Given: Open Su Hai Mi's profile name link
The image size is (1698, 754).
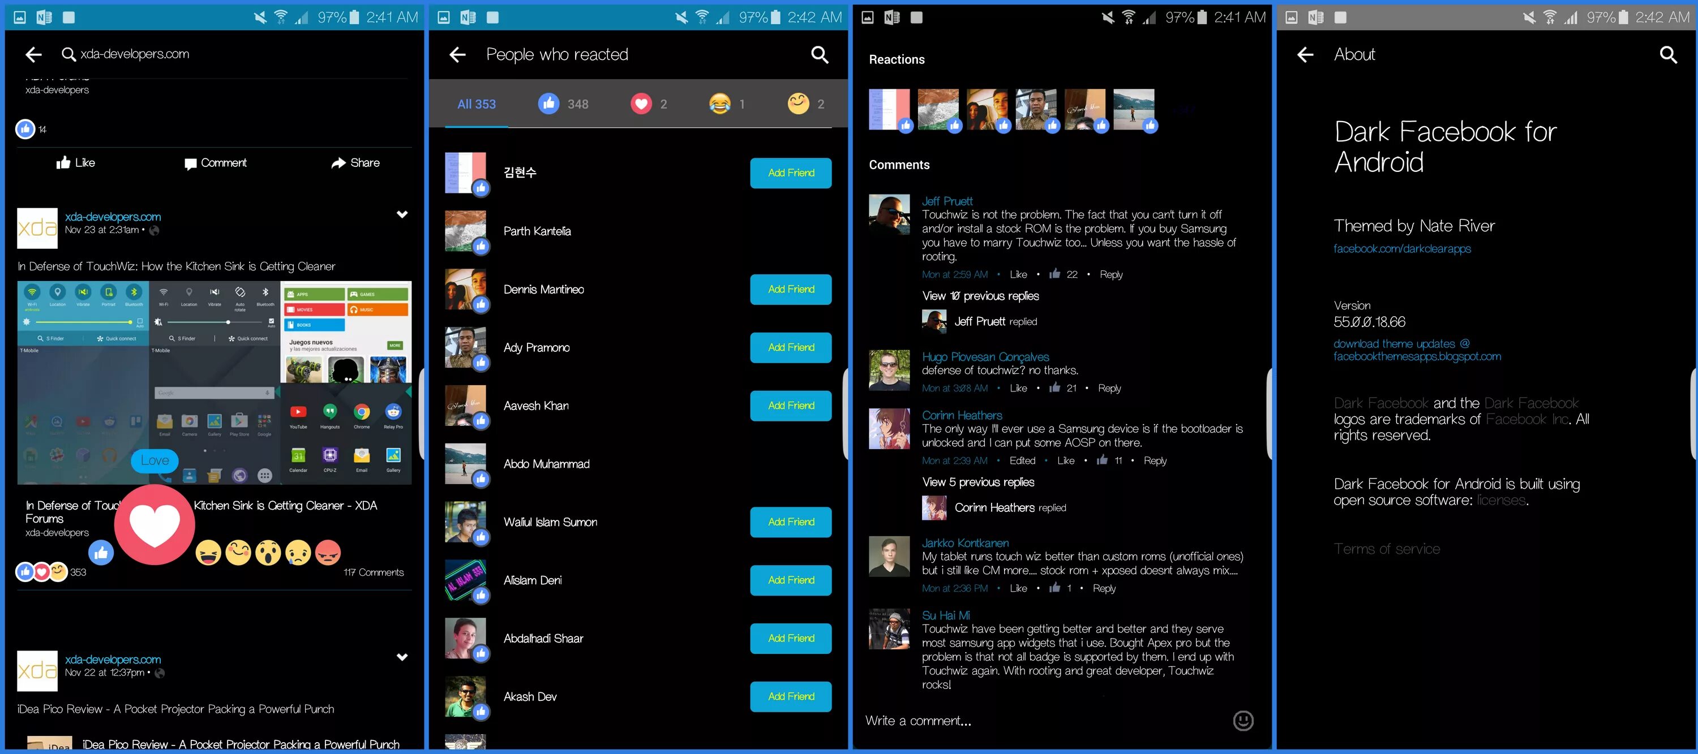Looking at the screenshot, I should click(946, 616).
